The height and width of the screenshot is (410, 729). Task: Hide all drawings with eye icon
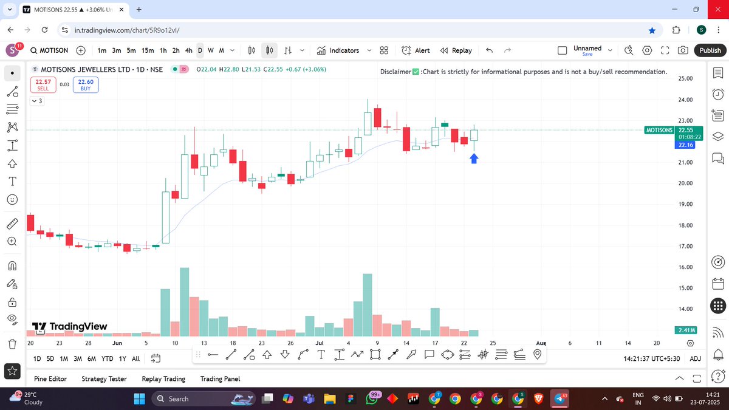(x=12, y=319)
